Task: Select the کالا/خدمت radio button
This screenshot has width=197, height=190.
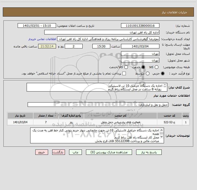Action: (126, 67)
